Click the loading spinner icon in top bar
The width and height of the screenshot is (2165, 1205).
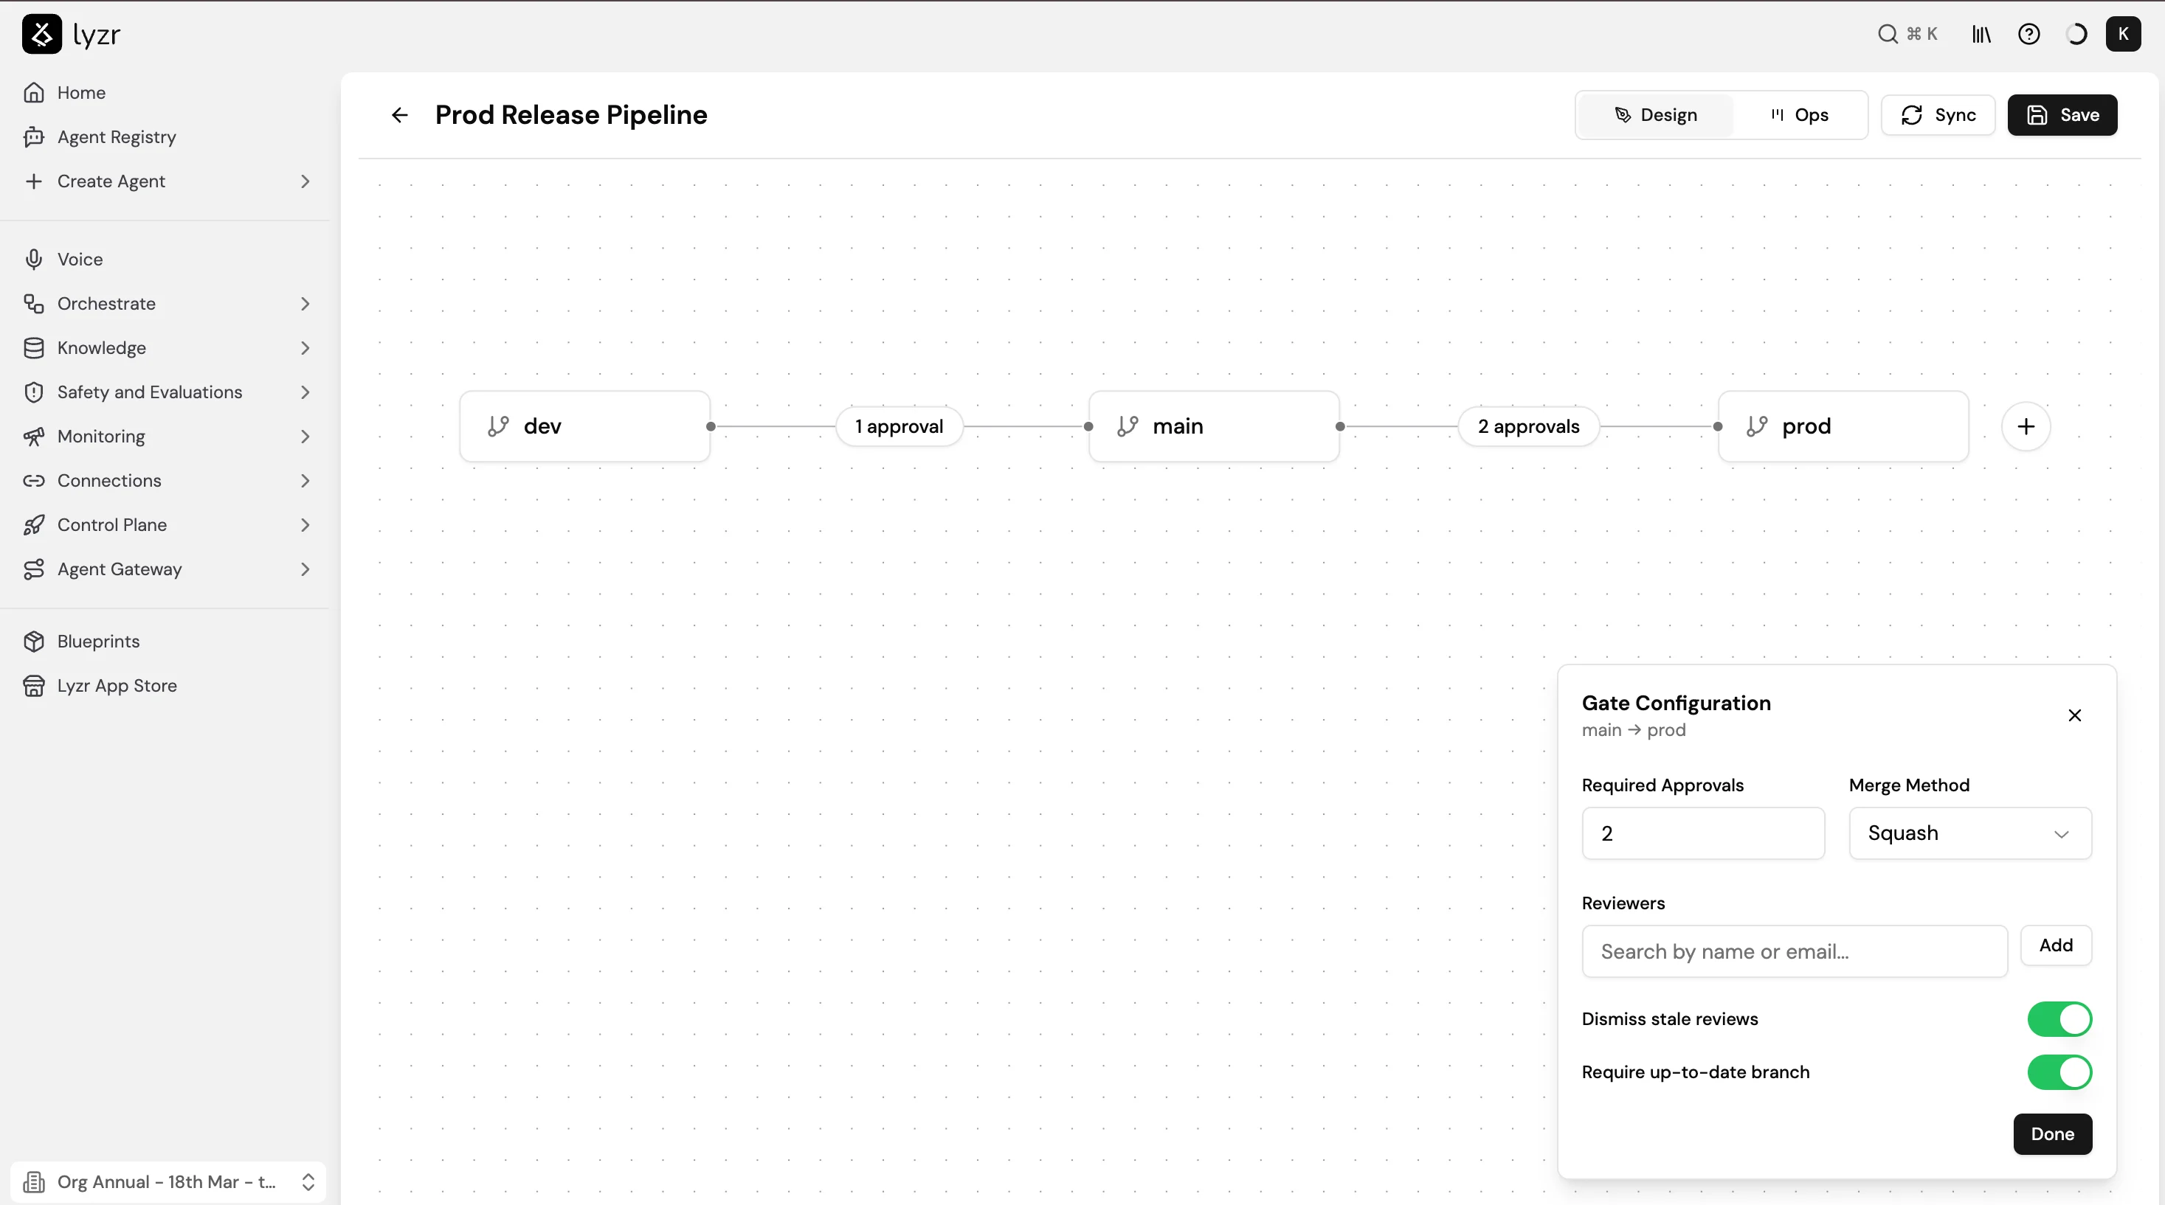point(2076,35)
